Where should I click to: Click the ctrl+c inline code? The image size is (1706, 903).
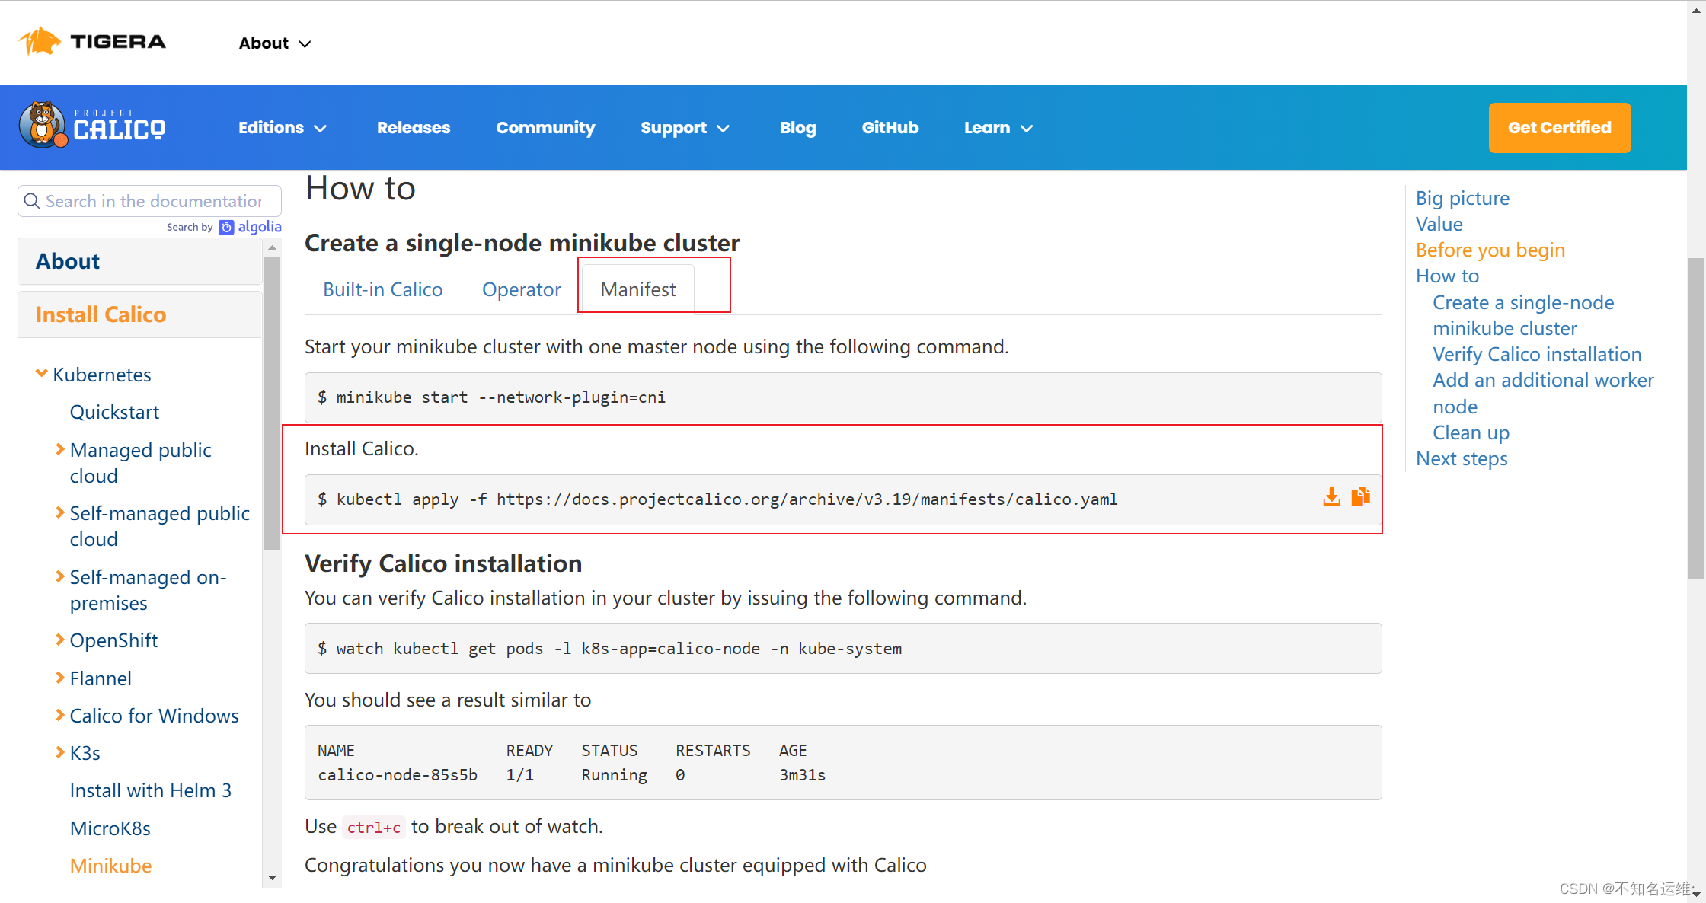373,828
